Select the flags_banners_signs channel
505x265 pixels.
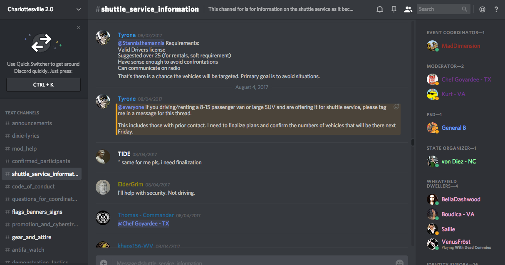click(x=37, y=212)
